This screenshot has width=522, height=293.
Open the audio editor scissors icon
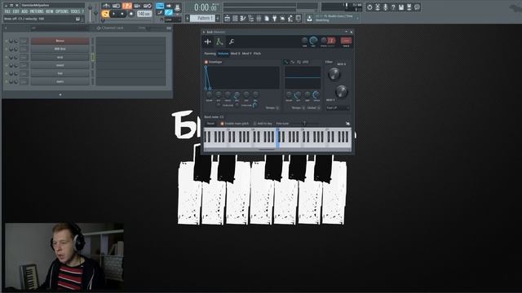pyautogui.click(x=378, y=7)
